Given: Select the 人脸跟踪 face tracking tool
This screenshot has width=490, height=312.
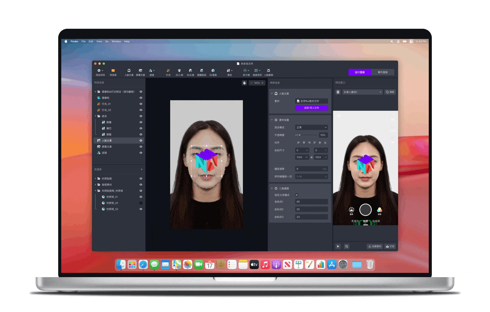Looking at the screenshot, I should pyautogui.click(x=268, y=71).
